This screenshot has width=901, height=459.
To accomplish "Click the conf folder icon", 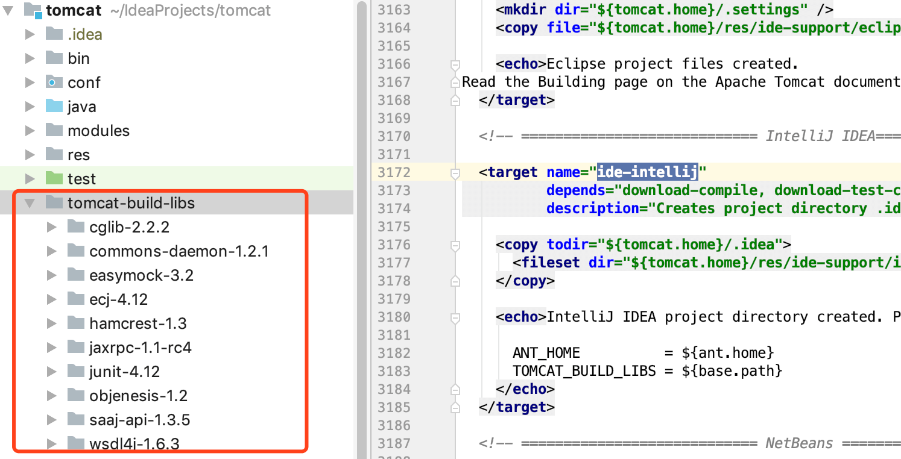I will [54, 82].
